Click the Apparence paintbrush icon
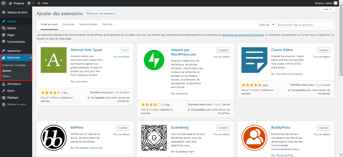The width and height of the screenshot is (343, 157). (4, 51)
